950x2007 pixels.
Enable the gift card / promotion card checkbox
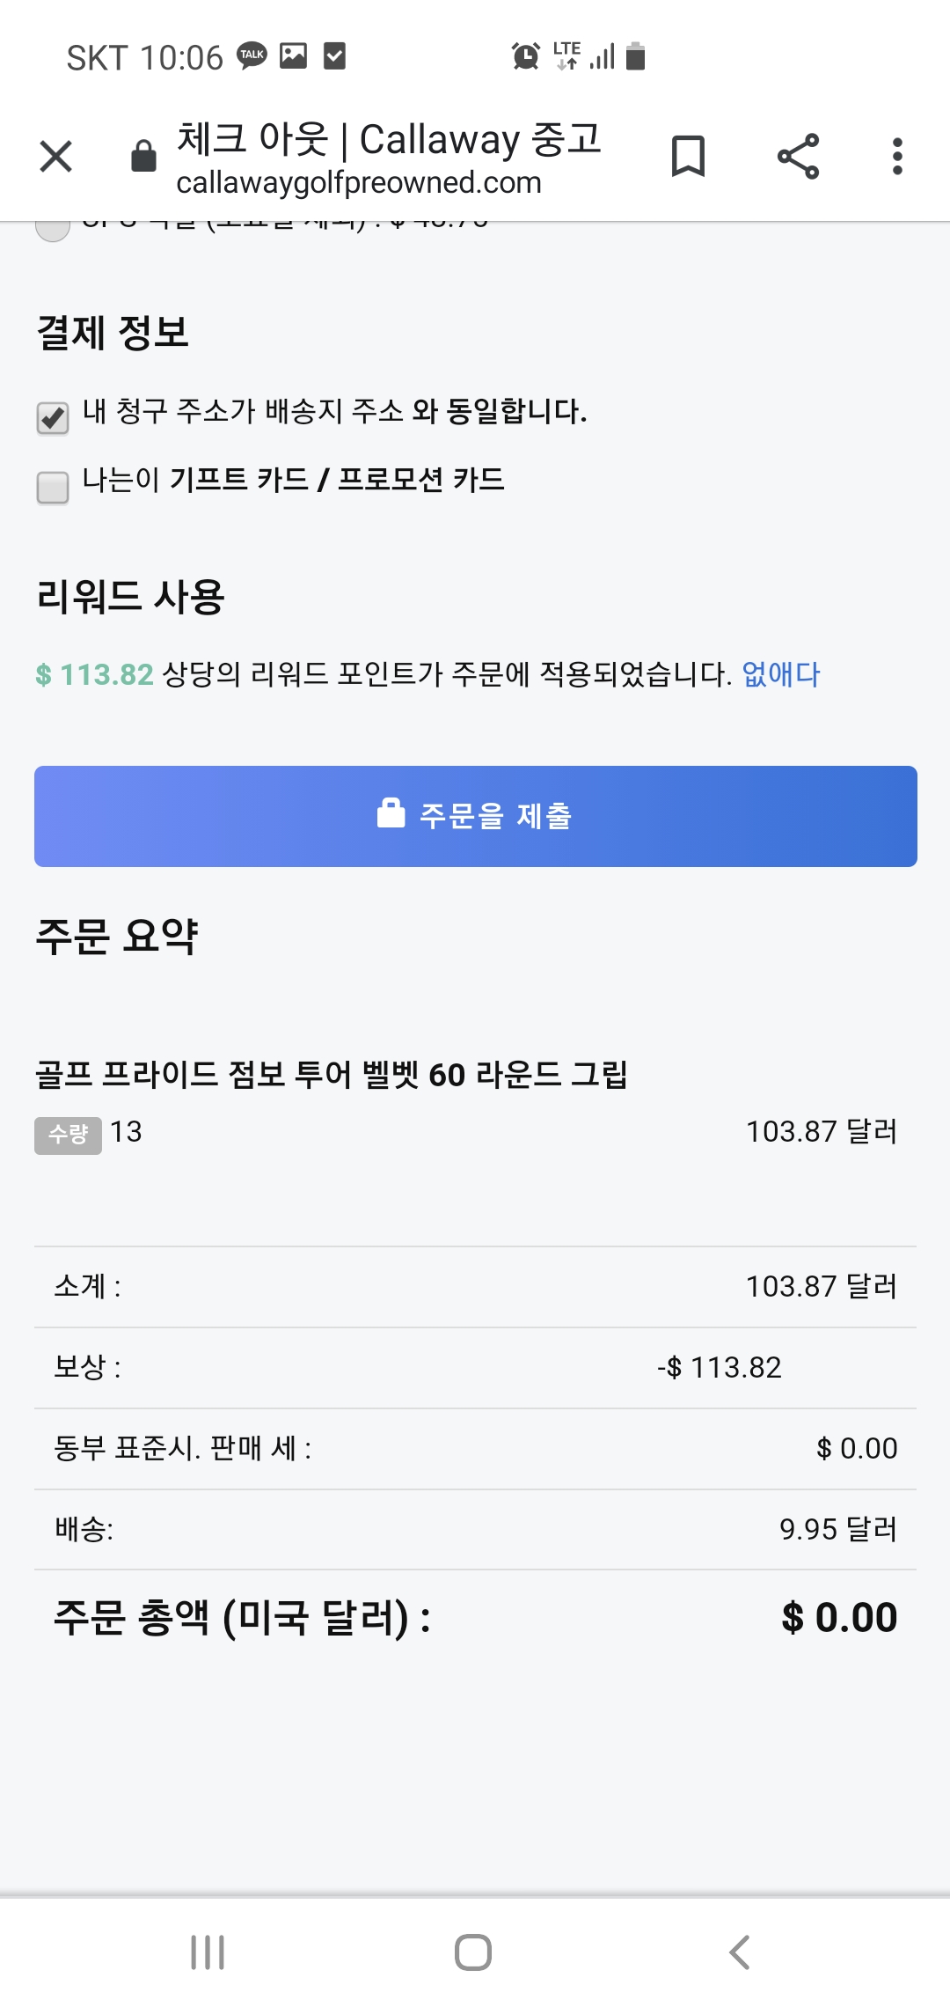click(x=53, y=487)
